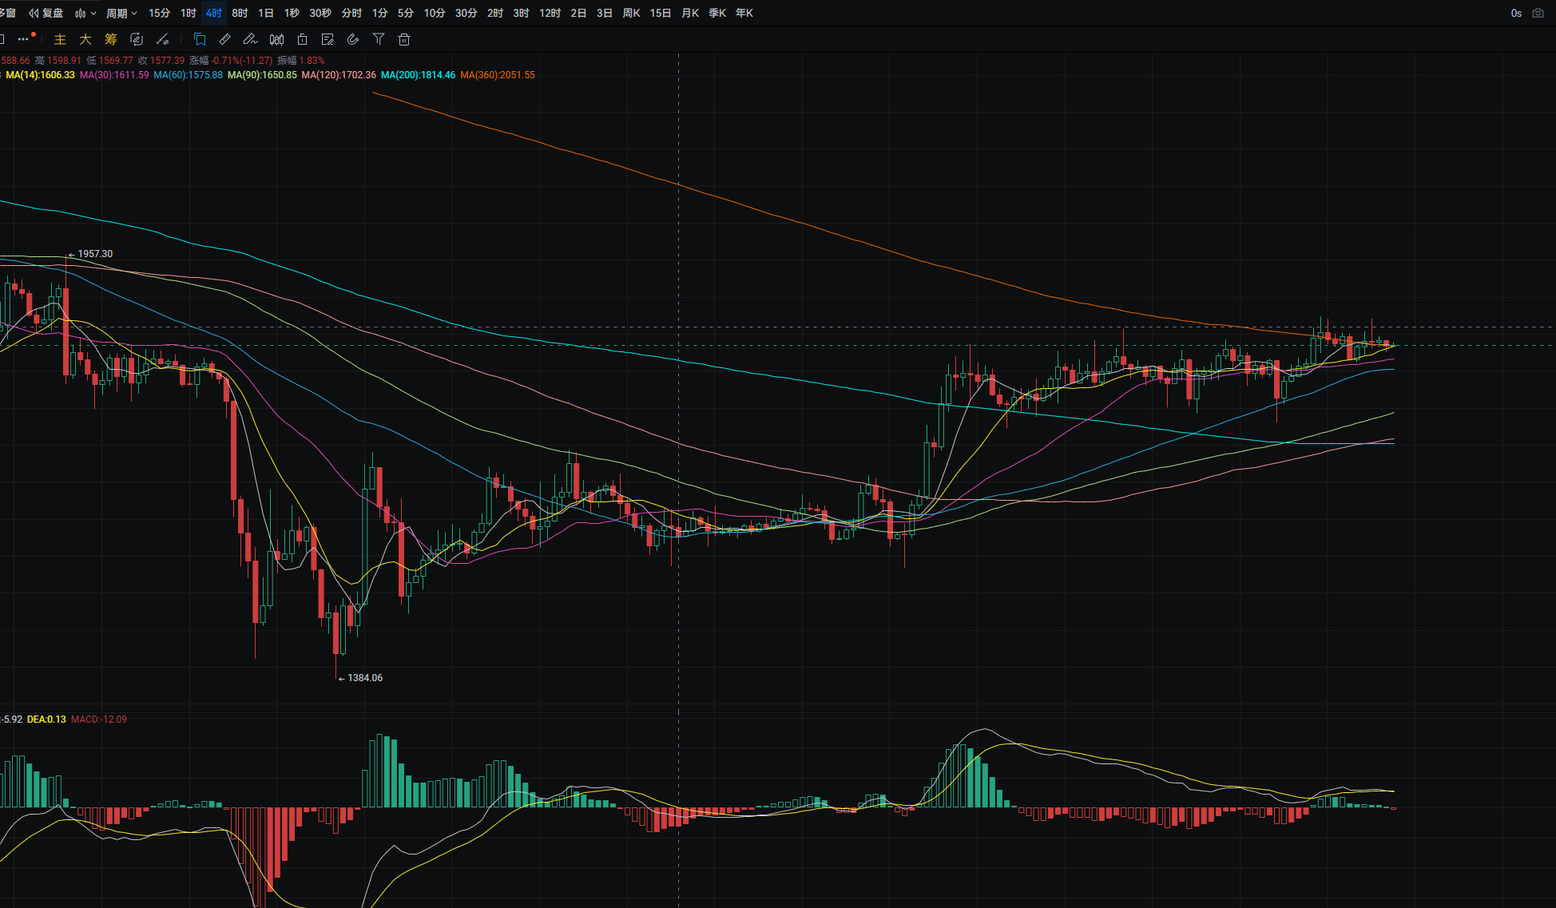
Task: Select the pen drawing tool
Action: [251, 39]
